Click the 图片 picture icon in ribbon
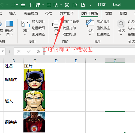Screen dimensions: 135x133 click(26, 24)
